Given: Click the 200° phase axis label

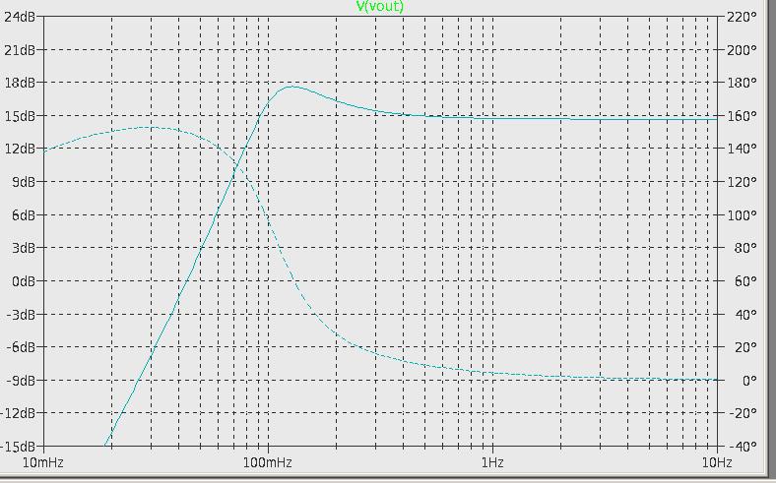Looking at the screenshot, I should [742, 50].
